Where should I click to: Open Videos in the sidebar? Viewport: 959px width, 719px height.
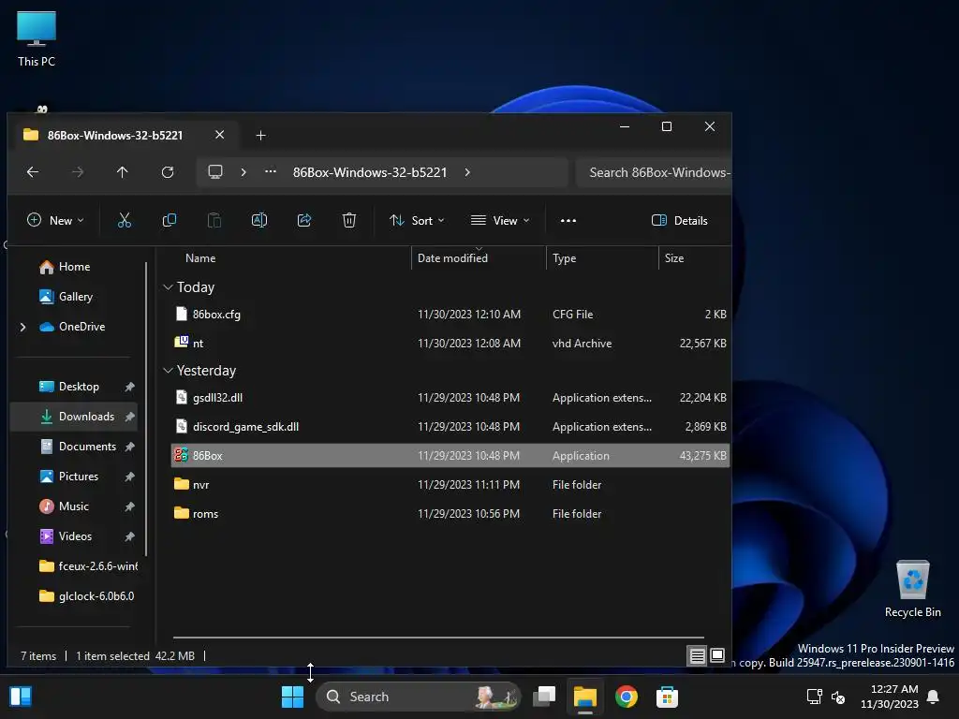[x=75, y=536]
